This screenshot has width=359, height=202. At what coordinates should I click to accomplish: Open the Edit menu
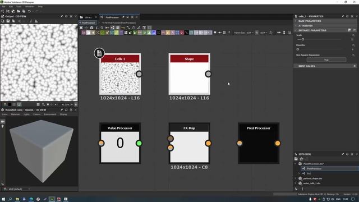click(x=11, y=7)
